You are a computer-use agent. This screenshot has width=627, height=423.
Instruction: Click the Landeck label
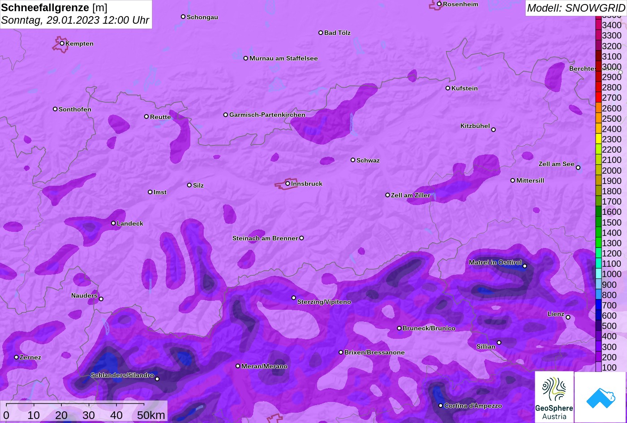click(x=130, y=223)
